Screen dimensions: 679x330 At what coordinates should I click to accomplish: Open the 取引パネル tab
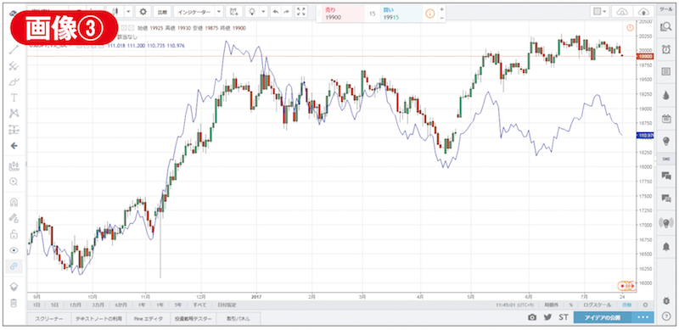[238, 319]
